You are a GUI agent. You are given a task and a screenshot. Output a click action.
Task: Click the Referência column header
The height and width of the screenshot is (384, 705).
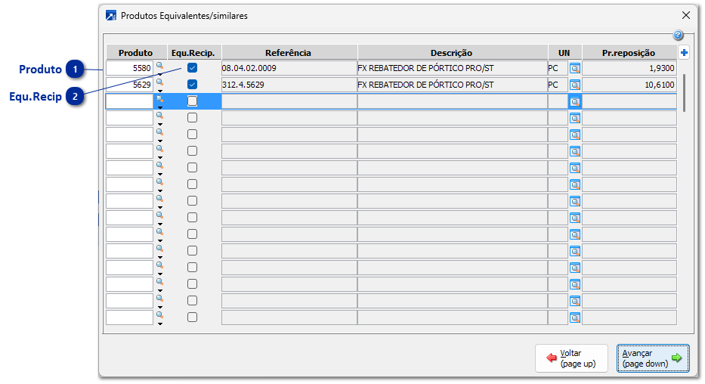click(x=289, y=53)
